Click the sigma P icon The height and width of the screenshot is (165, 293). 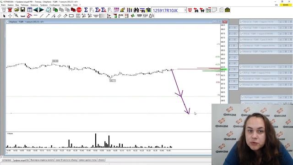click(x=98, y=10)
